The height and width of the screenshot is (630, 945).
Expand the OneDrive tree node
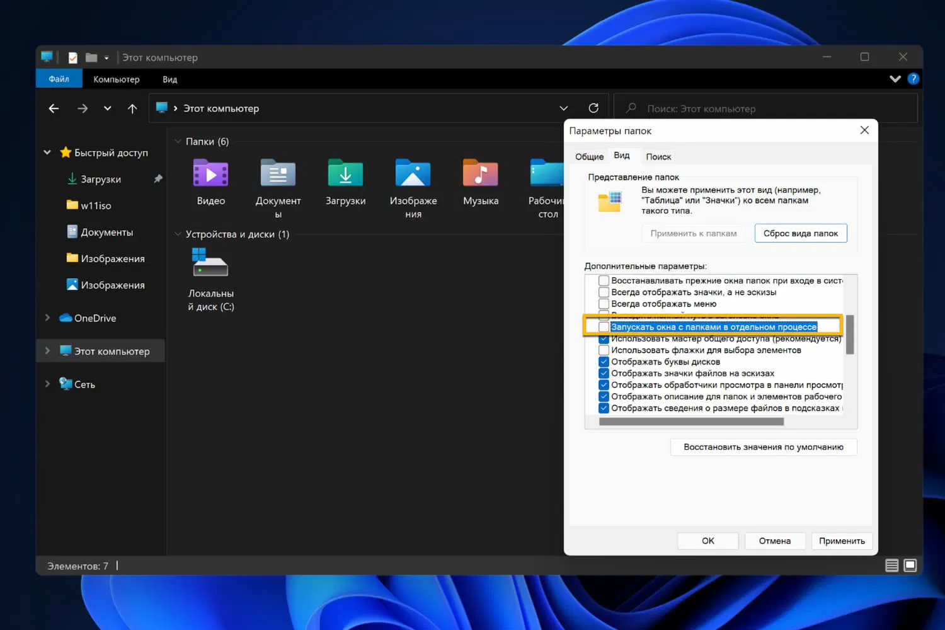click(47, 318)
